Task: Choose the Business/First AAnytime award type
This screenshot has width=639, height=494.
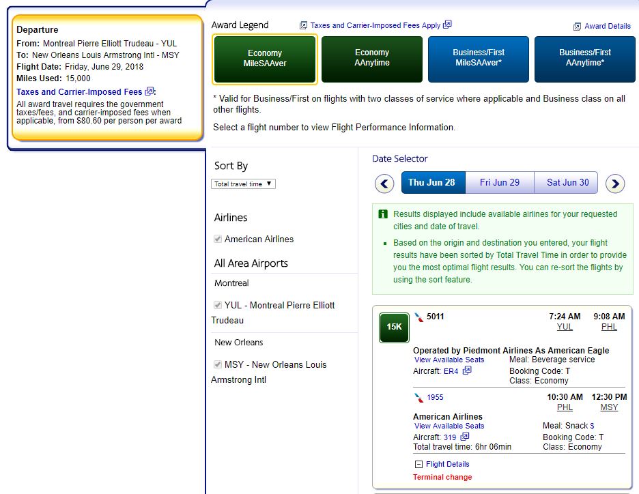Action: [586, 59]
